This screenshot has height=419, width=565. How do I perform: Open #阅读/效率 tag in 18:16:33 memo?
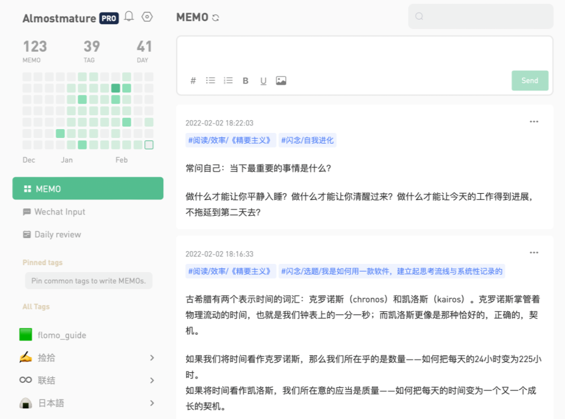pyautogui.click(x=230, y=271)
